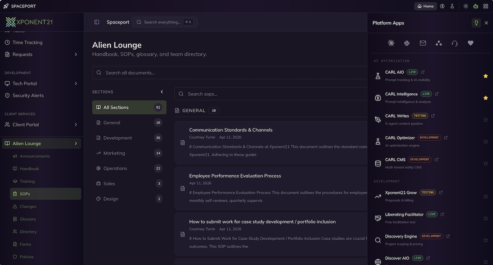Open the mail shortcut icon
493x265 pixels.
[423, 43]
